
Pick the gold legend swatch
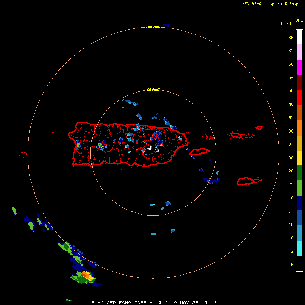coord(299,143)
